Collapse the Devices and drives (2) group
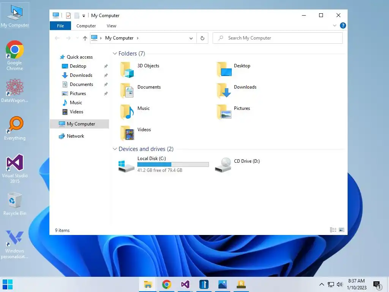389x292 pixels. point(115,149)
